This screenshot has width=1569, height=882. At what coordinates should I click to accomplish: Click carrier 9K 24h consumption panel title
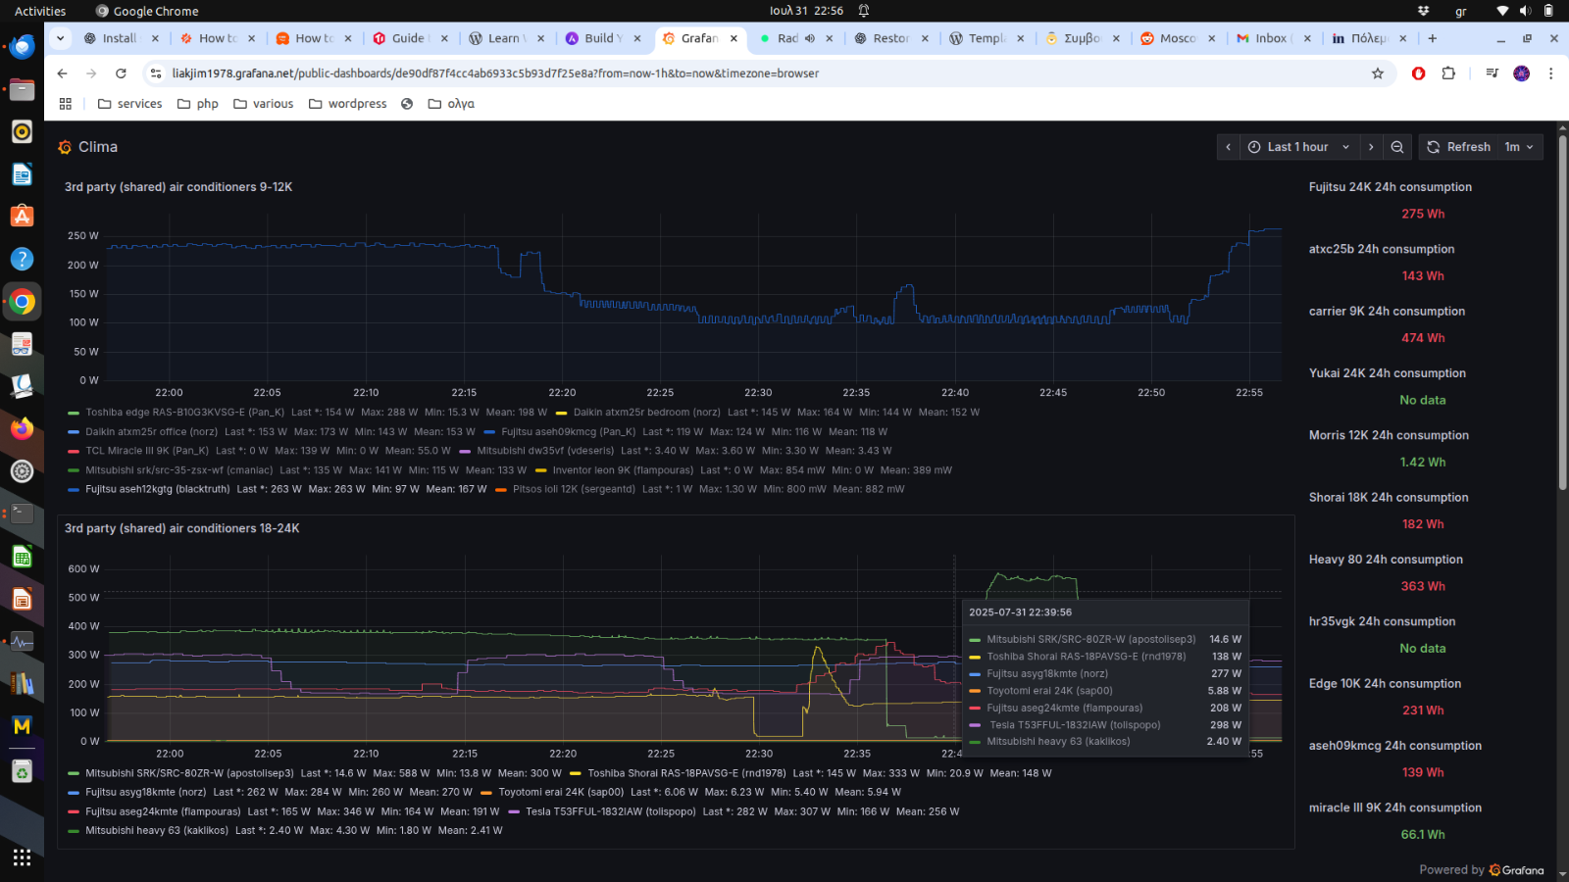[x=1387, y=312]
